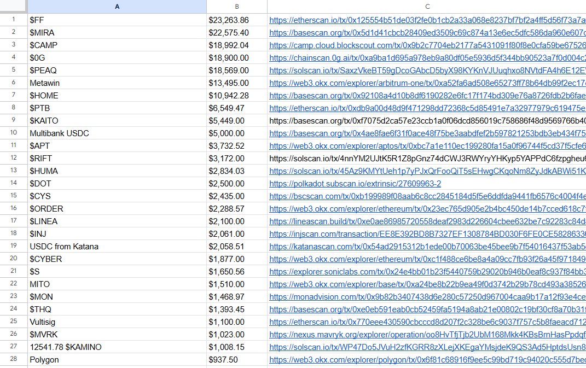Open the bscscan link for $CYS
Image resolution: width=586 pixels, height=368 pixels.
[427, 196]
